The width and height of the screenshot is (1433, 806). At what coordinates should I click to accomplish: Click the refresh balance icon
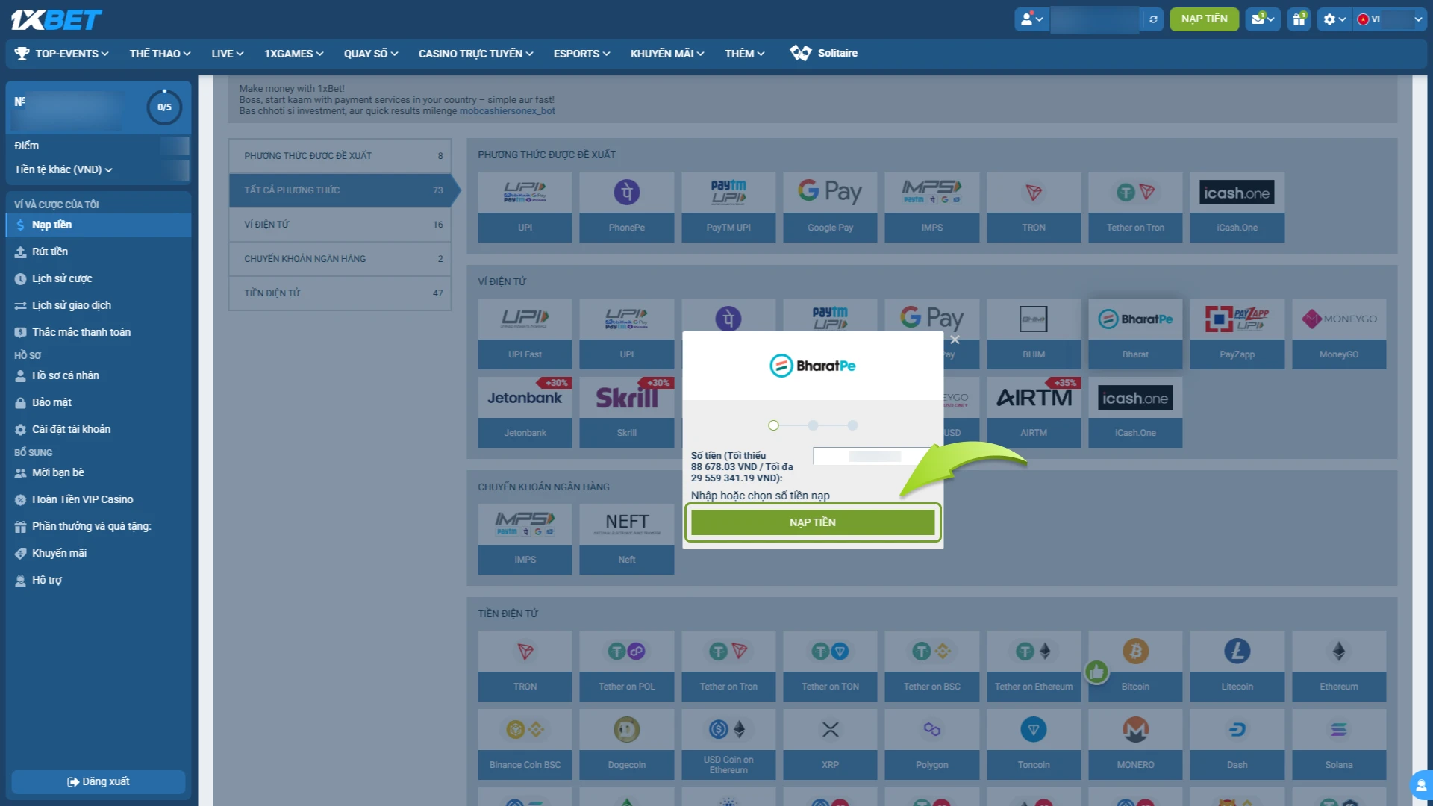pyautogui.click(x=1153, y=19)
